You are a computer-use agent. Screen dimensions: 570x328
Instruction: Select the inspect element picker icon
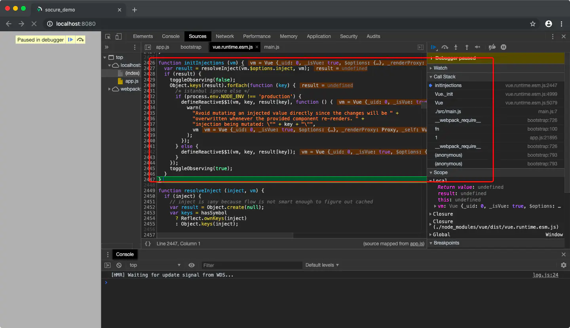pos(108,36)
